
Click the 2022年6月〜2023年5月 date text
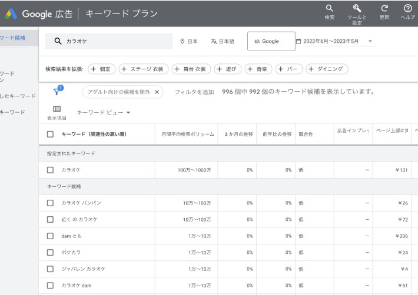click(331, 41)
